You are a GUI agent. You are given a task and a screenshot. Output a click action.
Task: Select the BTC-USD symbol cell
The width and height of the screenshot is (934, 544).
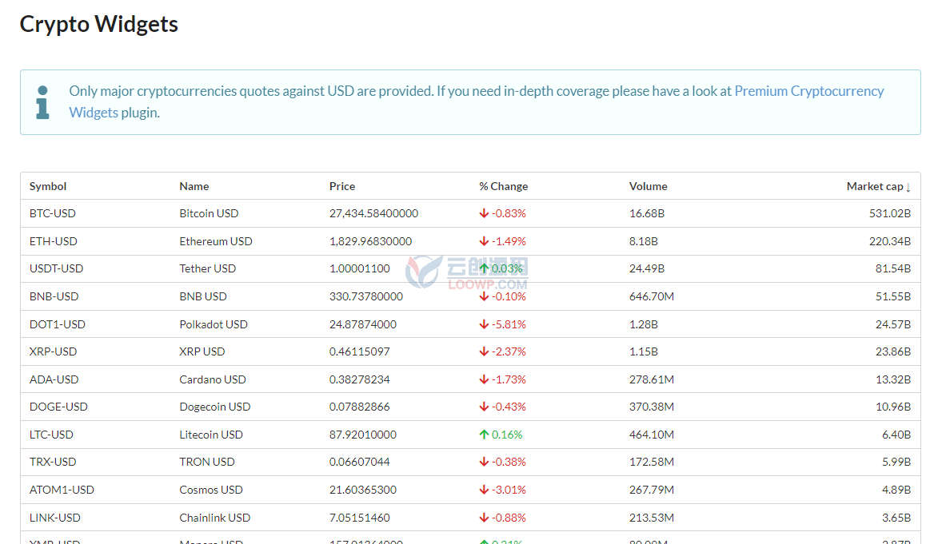53,213
